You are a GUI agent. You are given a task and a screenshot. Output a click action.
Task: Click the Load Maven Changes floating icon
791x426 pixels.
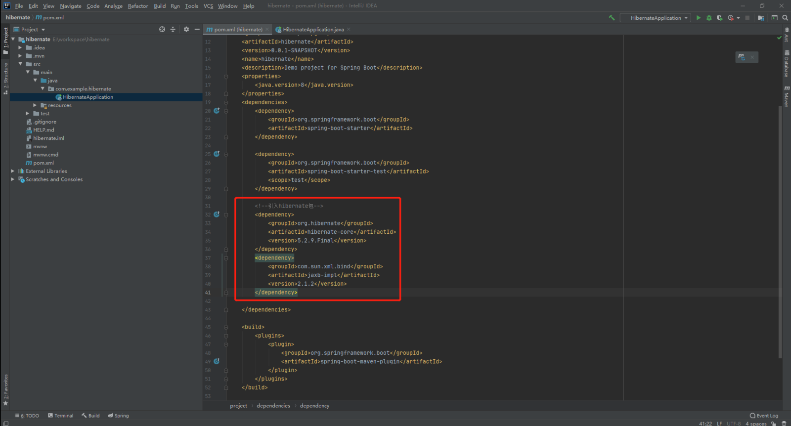[x=742, y=57]
